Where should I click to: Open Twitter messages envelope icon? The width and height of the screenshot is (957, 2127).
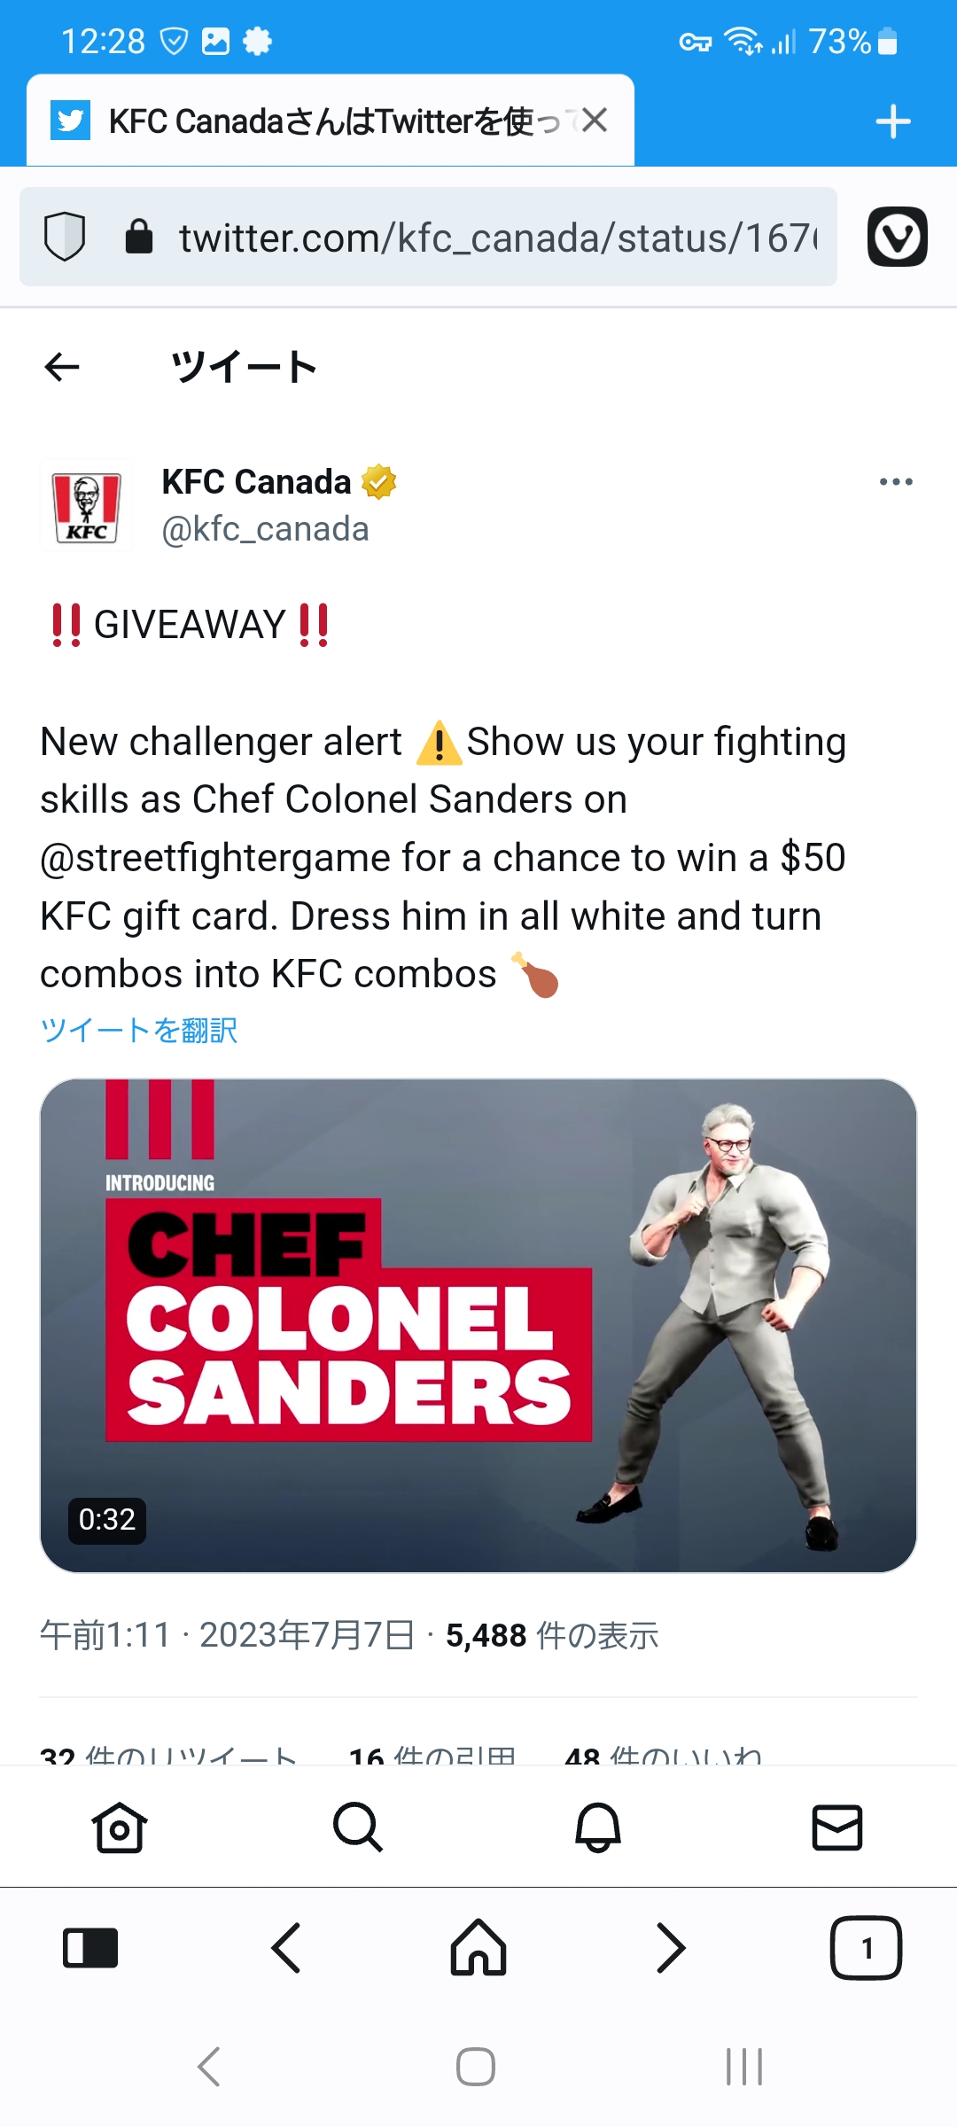pos(837,1827)
